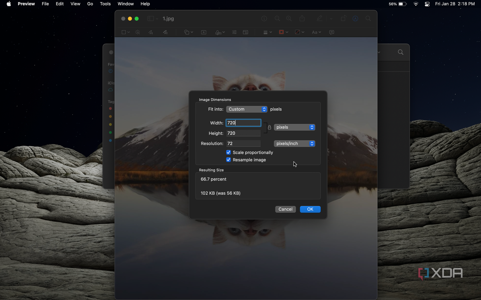Expand the Highlight color options chevron

tap(331, 19)
